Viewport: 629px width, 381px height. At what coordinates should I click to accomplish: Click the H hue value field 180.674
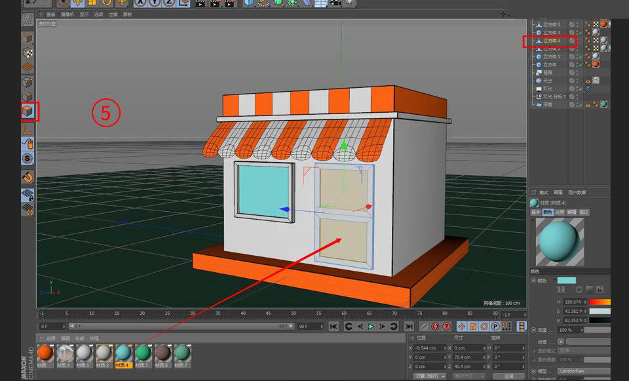[574, 302]
